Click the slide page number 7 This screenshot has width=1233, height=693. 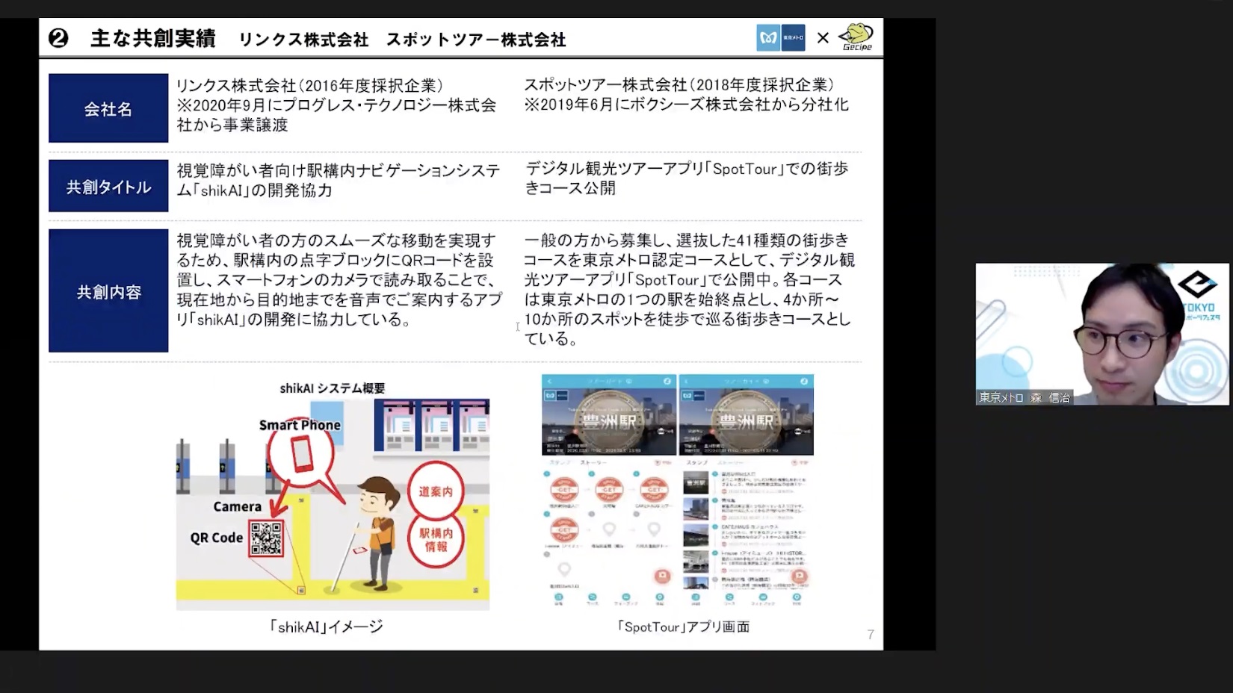click(x=871, y=635)
